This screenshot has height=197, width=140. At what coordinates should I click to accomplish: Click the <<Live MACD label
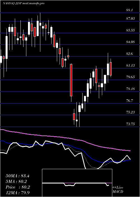(x=118, y=190)
